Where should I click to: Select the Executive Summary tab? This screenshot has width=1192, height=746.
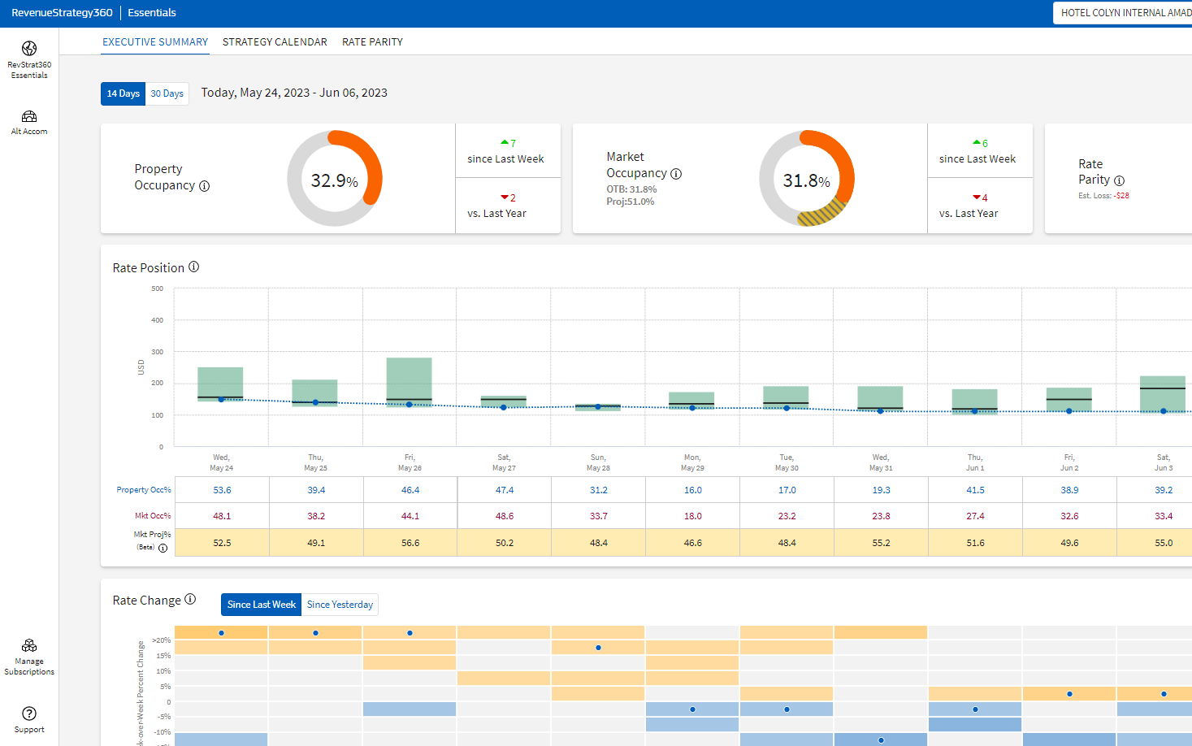tap(155, 42)
